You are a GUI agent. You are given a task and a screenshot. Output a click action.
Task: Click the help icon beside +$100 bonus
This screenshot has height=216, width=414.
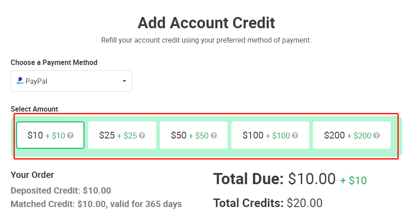pos(295,135)
